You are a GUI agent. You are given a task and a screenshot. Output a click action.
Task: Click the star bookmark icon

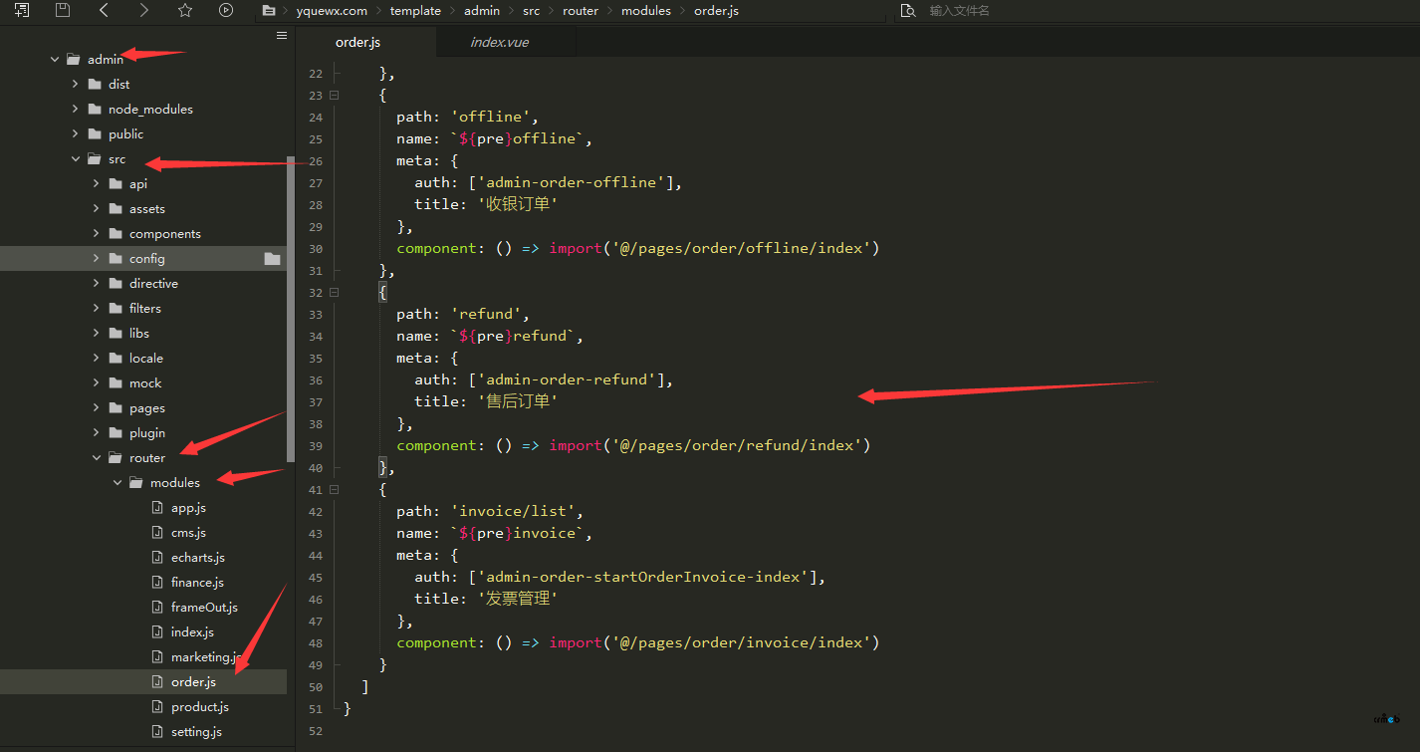pos(185,11)
